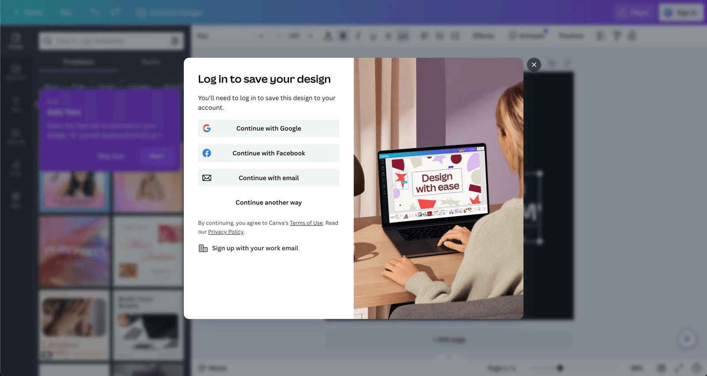Continue with Google sign-in option
The image size is (707, 376).
pyautogui.click(x=269, y=128)
